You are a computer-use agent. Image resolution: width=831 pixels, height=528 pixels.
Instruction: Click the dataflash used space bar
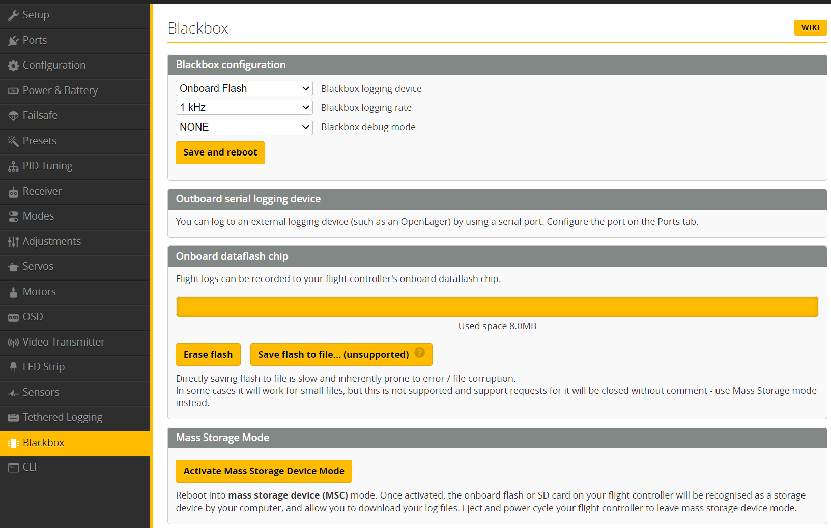[497, 306]
